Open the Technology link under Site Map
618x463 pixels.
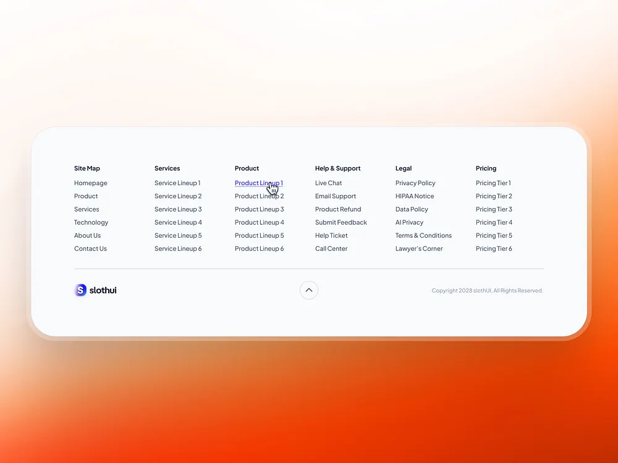(x=91, y=222)
